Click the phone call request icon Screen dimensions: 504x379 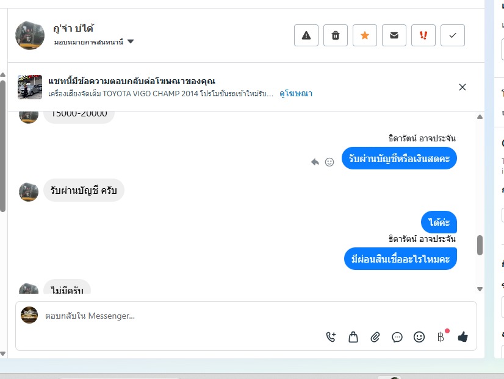(x=331, y=336)
